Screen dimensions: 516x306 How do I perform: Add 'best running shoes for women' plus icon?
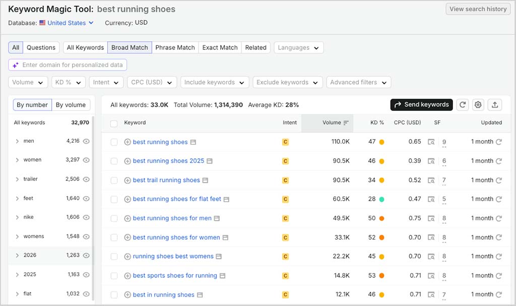(127, 237)
